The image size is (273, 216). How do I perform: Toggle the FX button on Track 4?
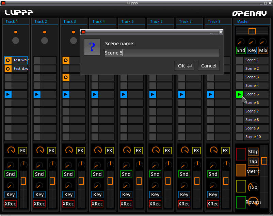pyautogui.click(x=110, y=151)
